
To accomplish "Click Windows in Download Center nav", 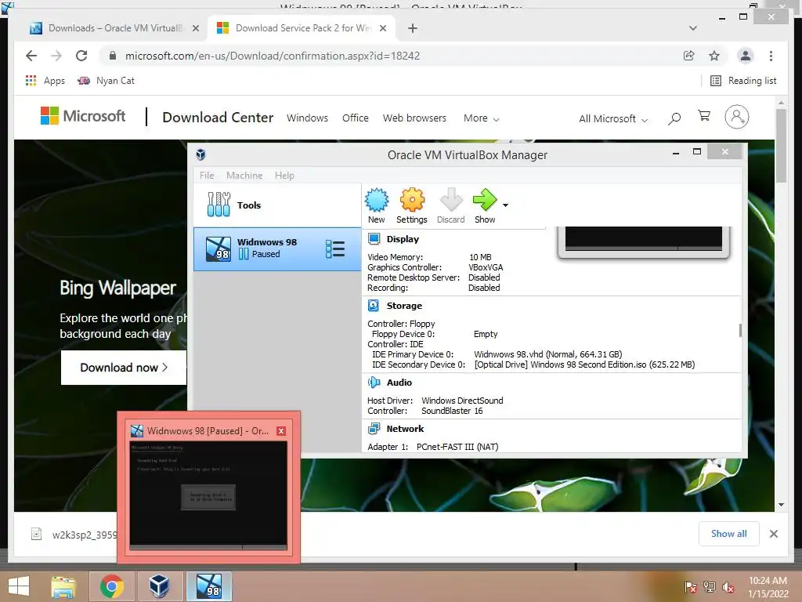I will click(x=307, y=118).
